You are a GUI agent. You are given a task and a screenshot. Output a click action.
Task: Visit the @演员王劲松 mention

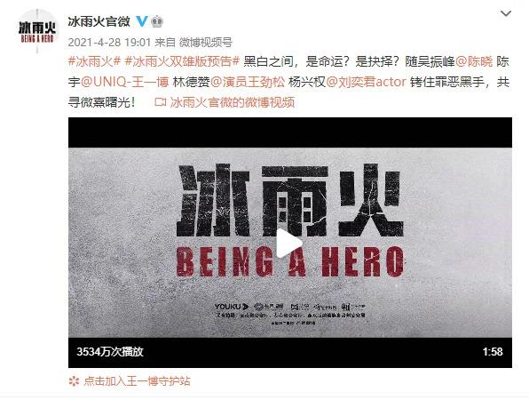(248, 82)
